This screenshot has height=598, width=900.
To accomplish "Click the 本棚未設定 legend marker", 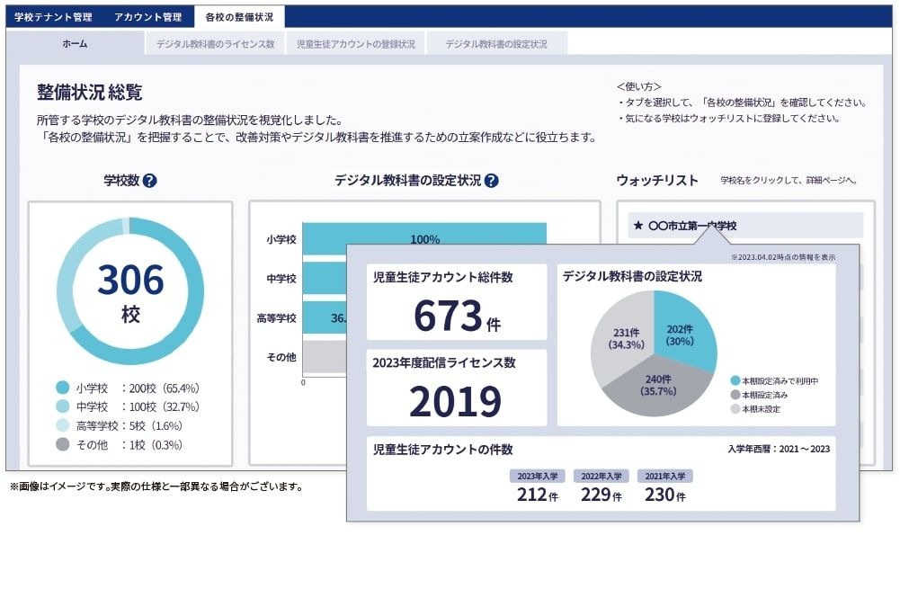I will coord(735,407).
